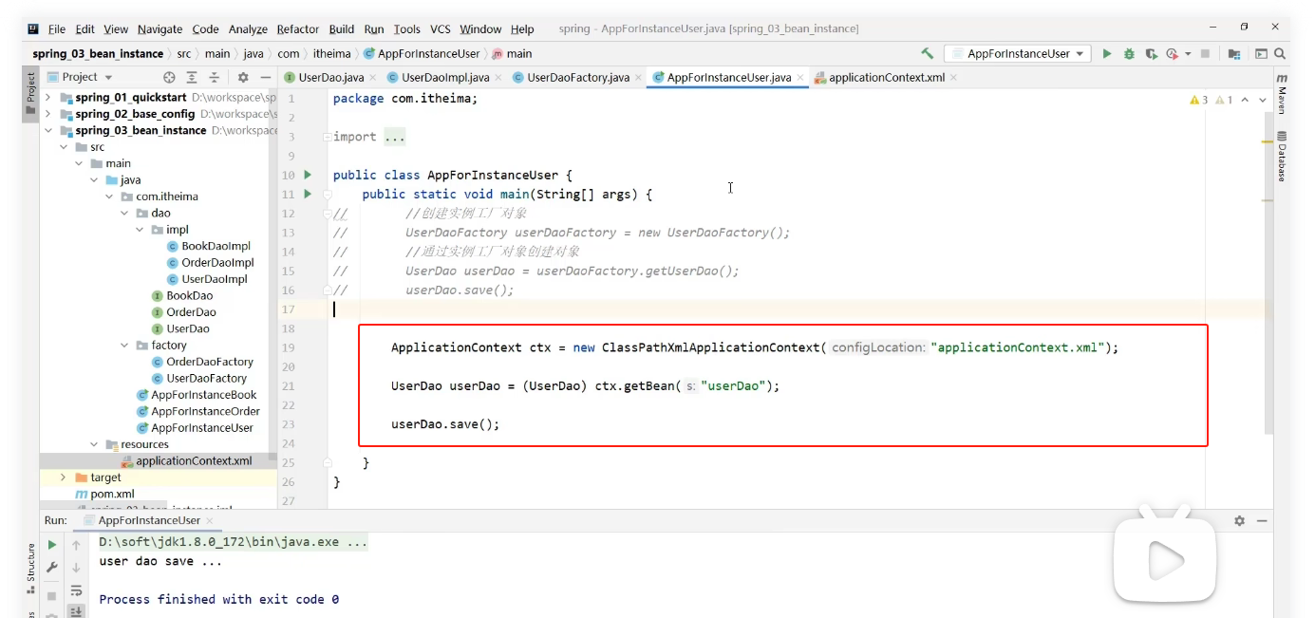Viewport: 1315px width, 618px height.
Task: Close the UserDaoImpl.java tab
Action: pyautogui.click(x=498, y=78)
